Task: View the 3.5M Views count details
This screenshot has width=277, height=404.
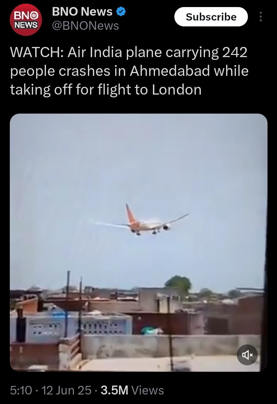Action: point(132,390)
